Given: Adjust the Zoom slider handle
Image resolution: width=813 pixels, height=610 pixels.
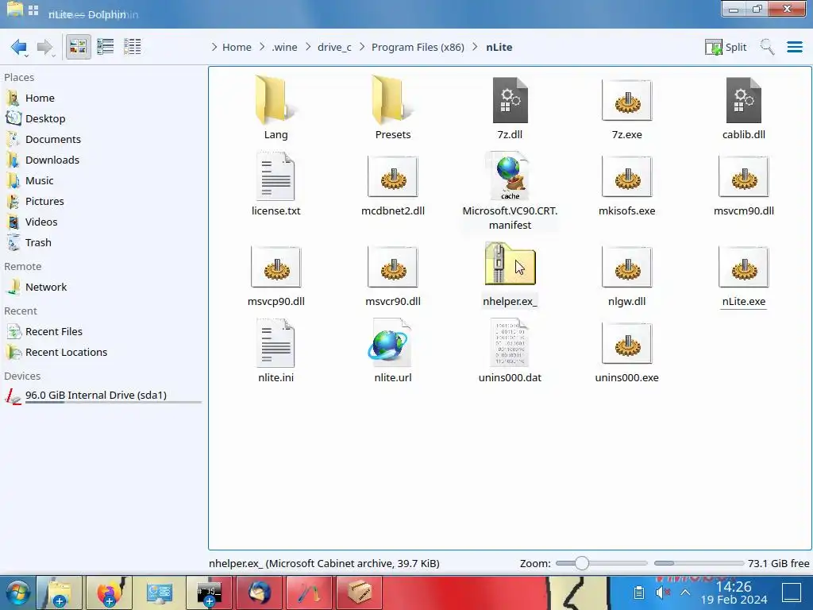Looking at the screenshot, I should pos(582,563).
